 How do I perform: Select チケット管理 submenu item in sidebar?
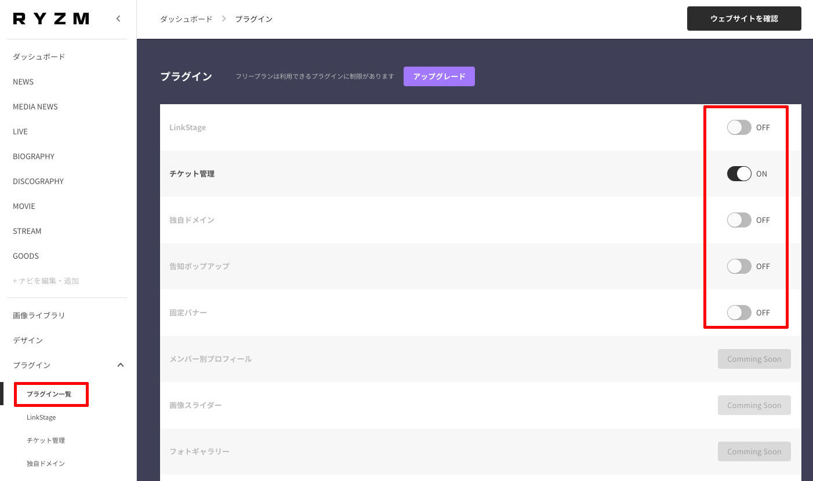[46, 440]
